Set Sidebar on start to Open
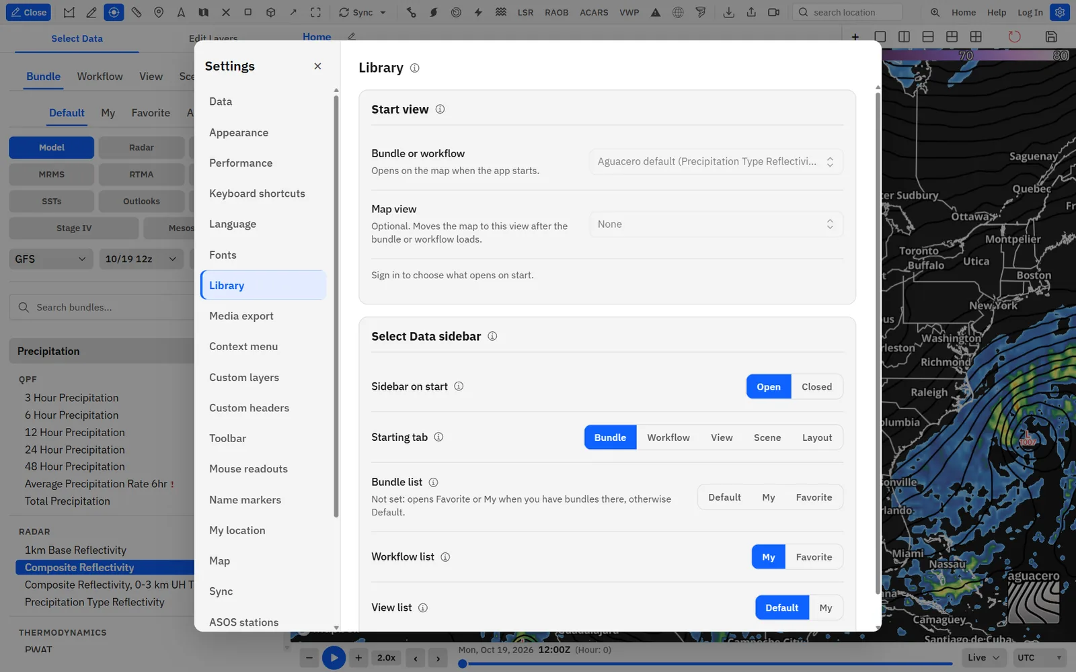 769,386
